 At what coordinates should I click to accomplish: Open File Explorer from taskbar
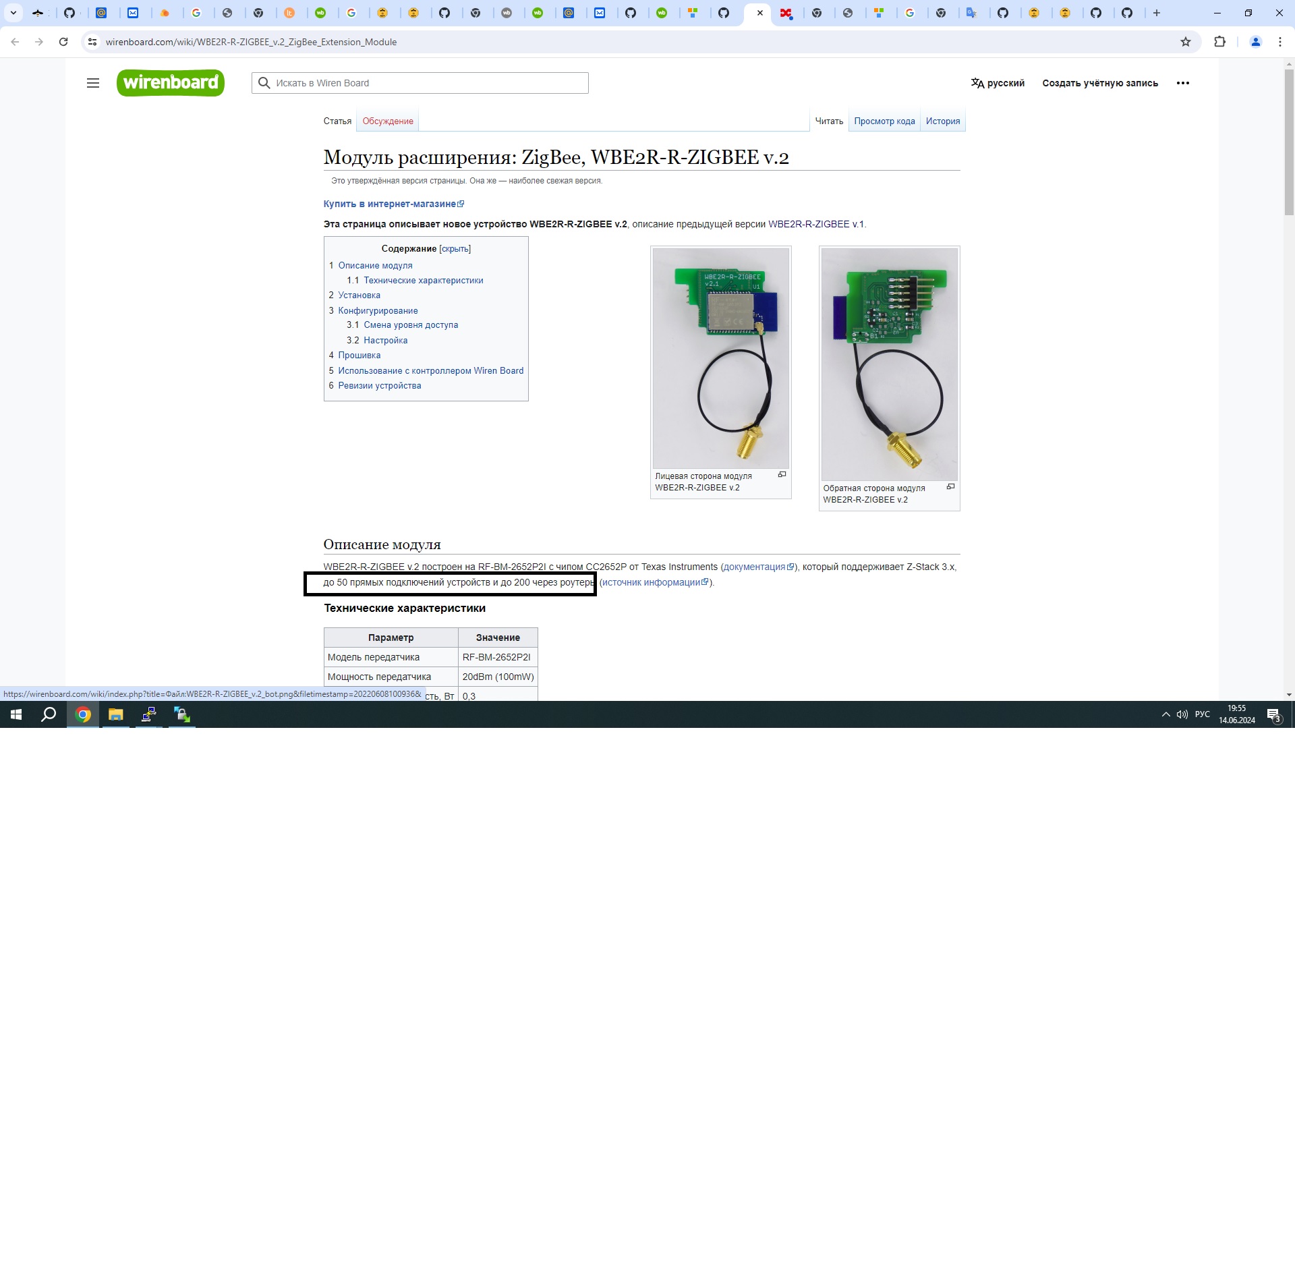click(x=116, y=714)
